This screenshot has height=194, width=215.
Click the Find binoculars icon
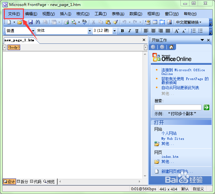[x=38, y=22]
